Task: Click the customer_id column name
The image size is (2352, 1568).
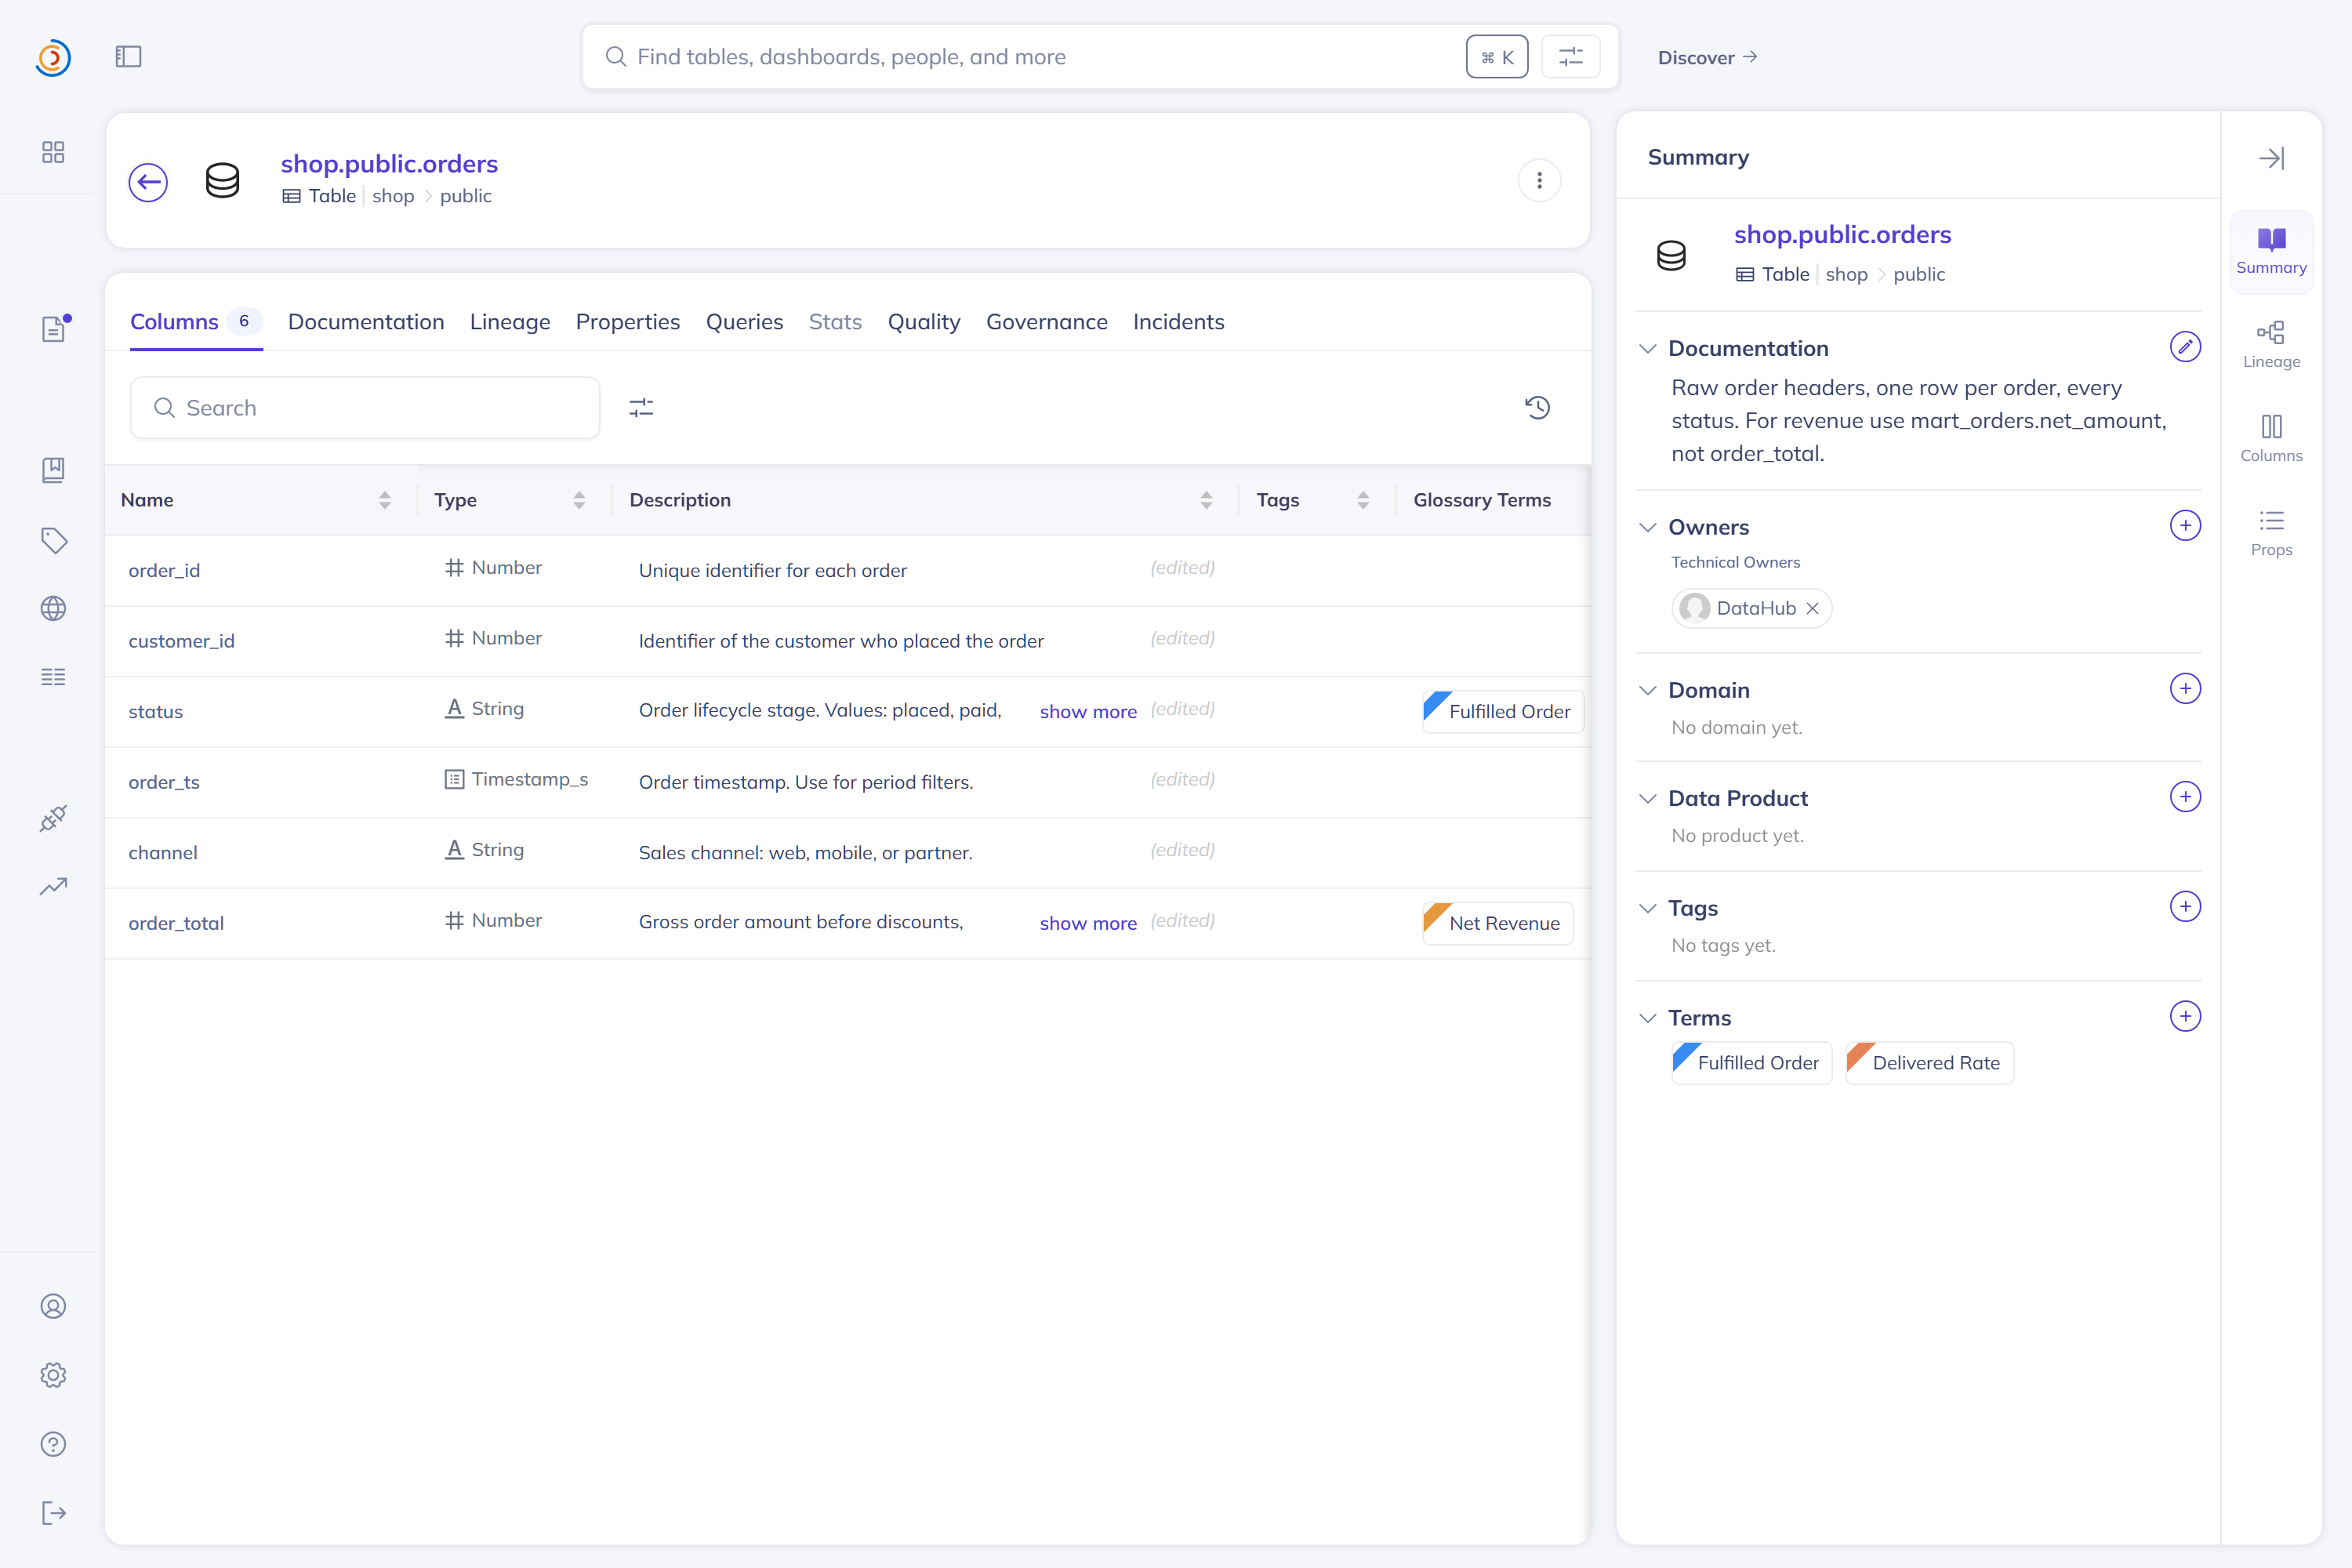Action: coord(182,641)
